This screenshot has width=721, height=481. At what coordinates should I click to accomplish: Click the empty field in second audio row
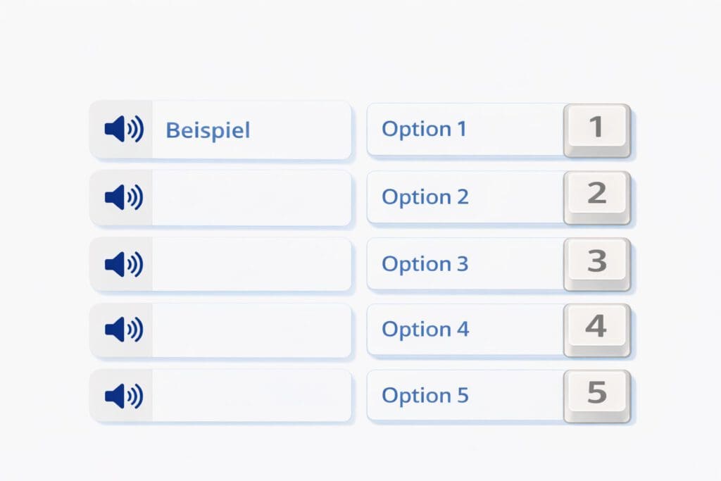pos(251,198)
